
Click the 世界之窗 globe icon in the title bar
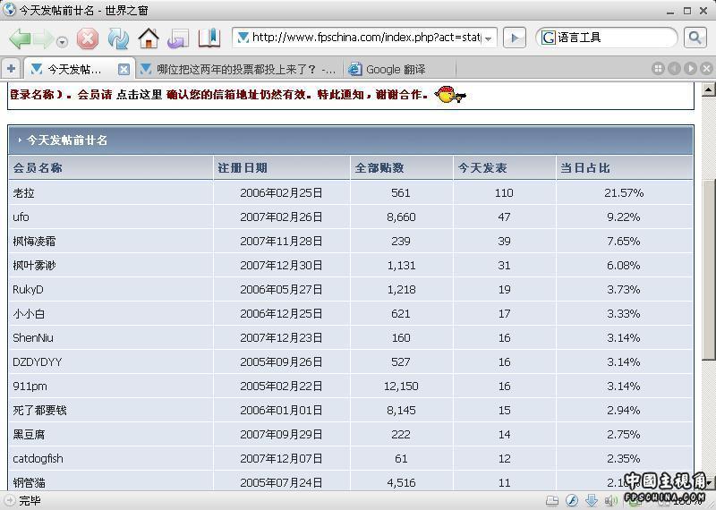9,9
